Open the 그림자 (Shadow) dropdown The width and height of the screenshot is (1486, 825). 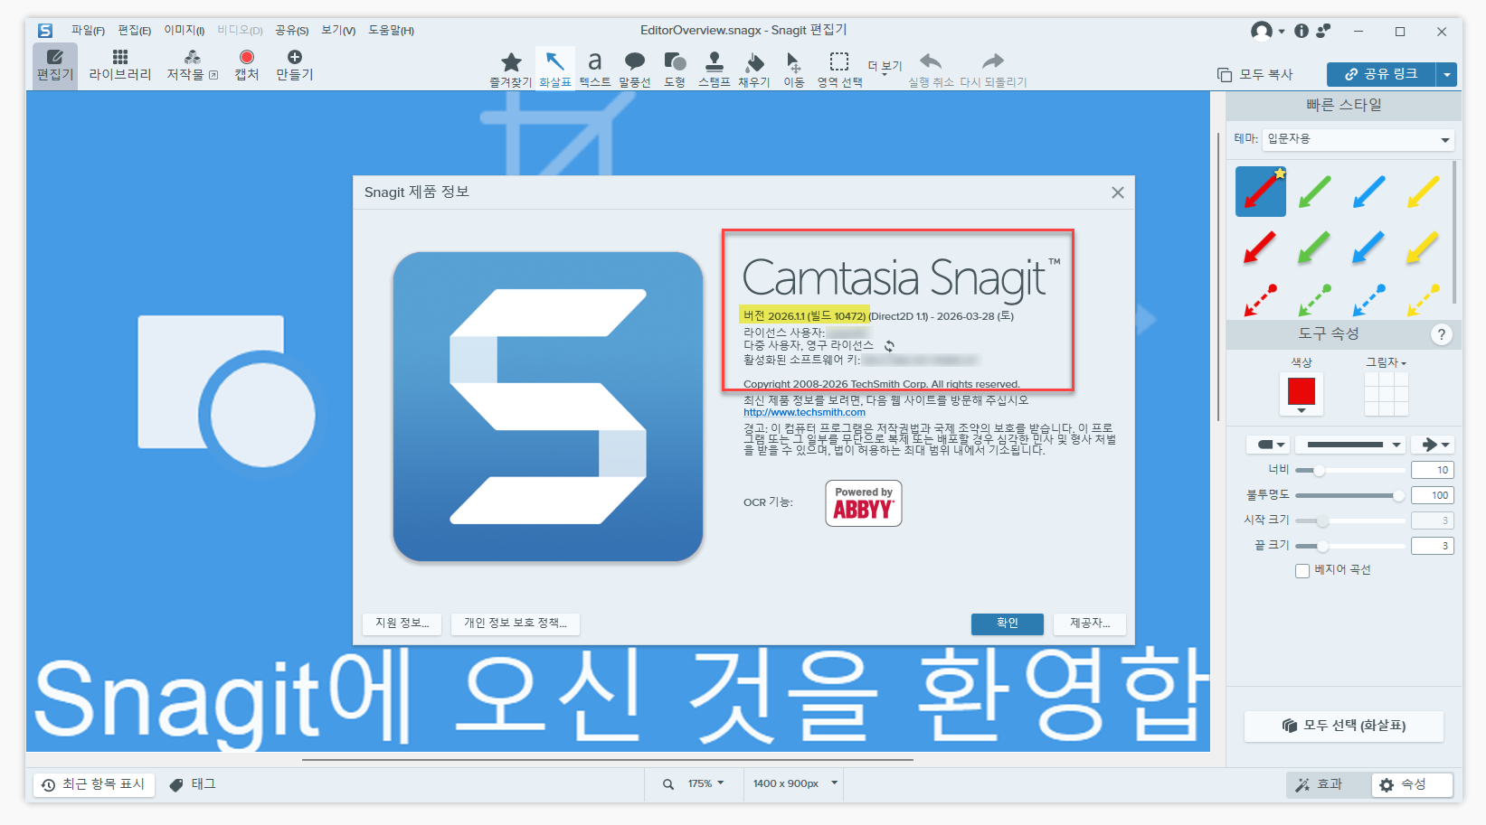(1386, 362)
